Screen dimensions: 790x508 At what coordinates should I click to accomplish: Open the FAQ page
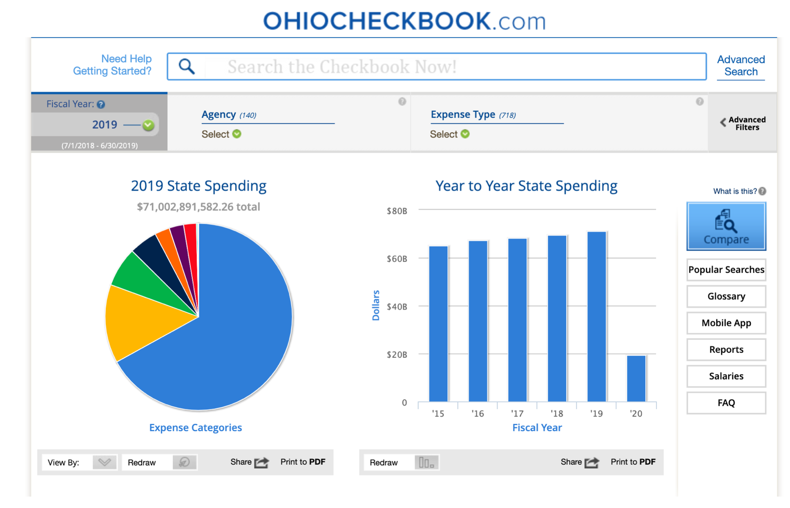click(726, 403)
